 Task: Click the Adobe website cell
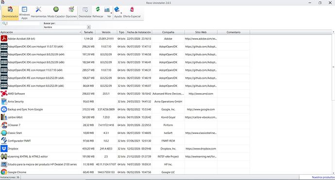(201, 39)
